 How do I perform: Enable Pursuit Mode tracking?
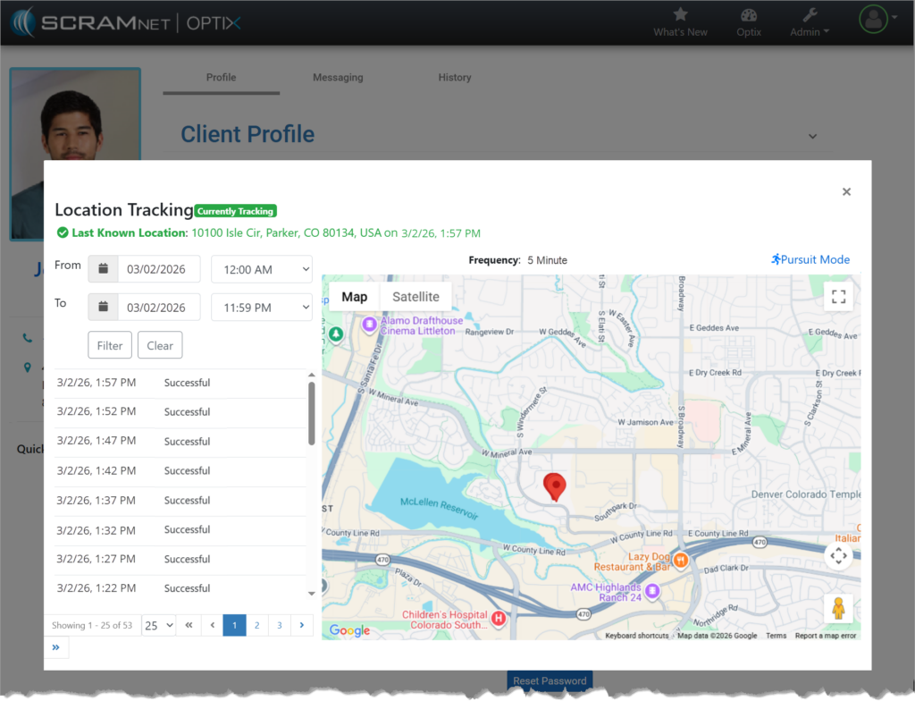coord(810,260)
